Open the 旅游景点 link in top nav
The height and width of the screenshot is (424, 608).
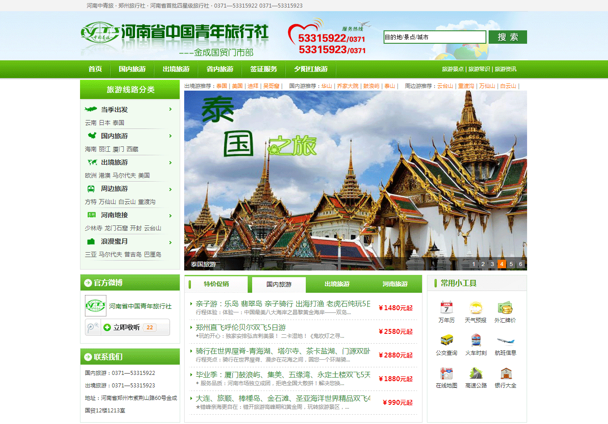(x=453, y=69)
